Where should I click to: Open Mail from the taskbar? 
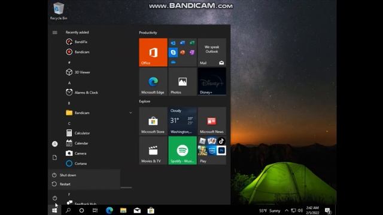137,210
